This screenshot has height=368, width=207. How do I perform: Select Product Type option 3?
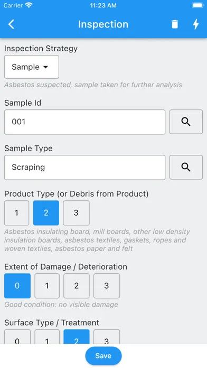tap(76, 213)
